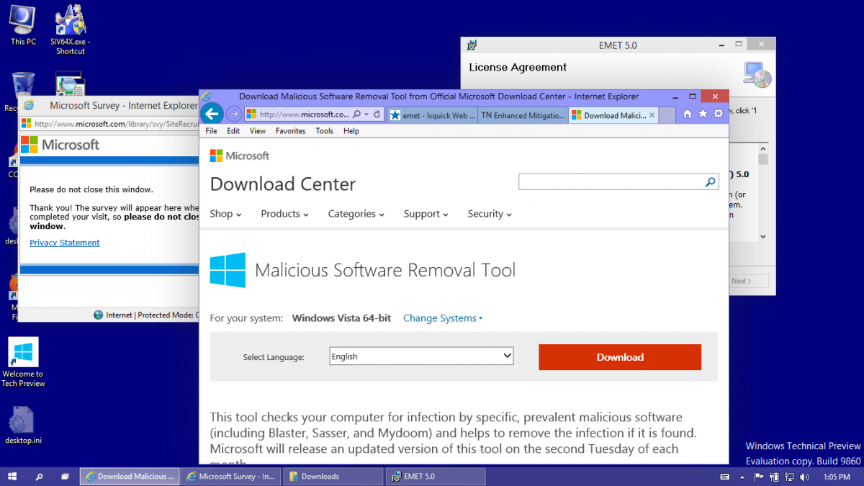Switch to Download Malicious taskbar button
Image resolution: width=864 pixels, height=486 pixels.
click(x=128, y=477)
